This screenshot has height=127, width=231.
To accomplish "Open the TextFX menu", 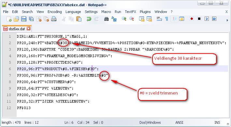I will tap(131, 12).
